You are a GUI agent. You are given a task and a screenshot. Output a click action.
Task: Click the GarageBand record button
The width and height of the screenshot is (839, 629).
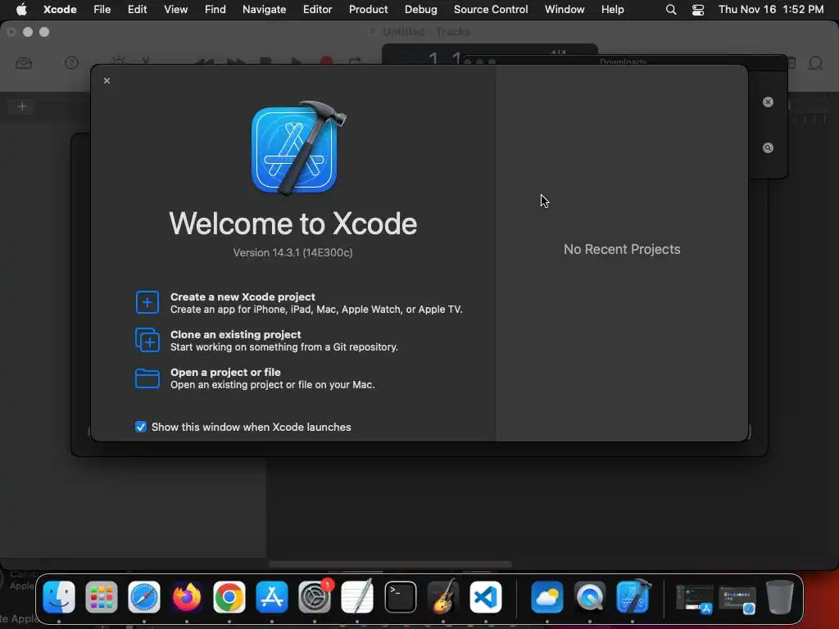click(326, 62)
